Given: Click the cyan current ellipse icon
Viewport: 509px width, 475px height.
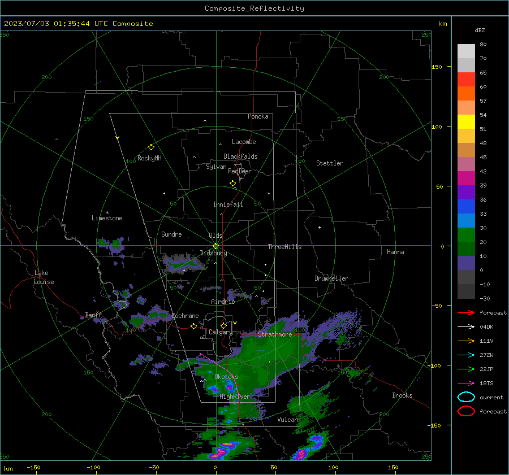Looking at the screenshot, I should tap(466, 397).
